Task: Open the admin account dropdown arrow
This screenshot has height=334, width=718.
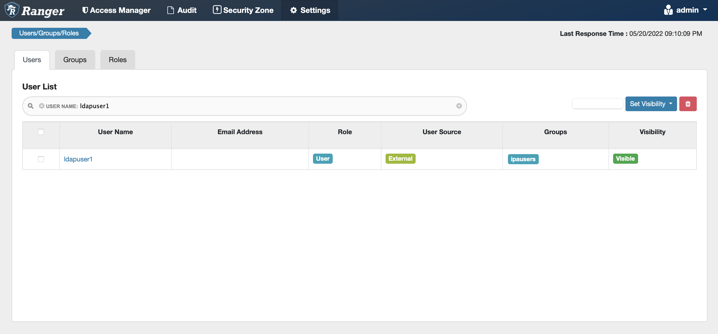Action: pyautogui.click(x=705, y=10)
